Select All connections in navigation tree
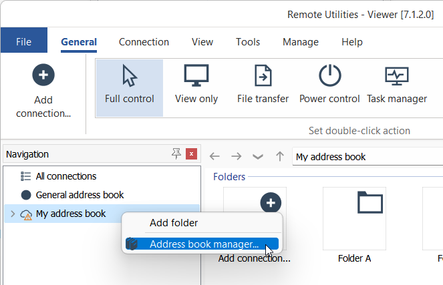The height and width of the screenshot is (285, 443). click(x=65, y=176)
